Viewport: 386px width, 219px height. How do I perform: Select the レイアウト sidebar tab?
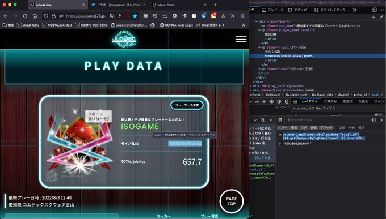coord(310,101)
